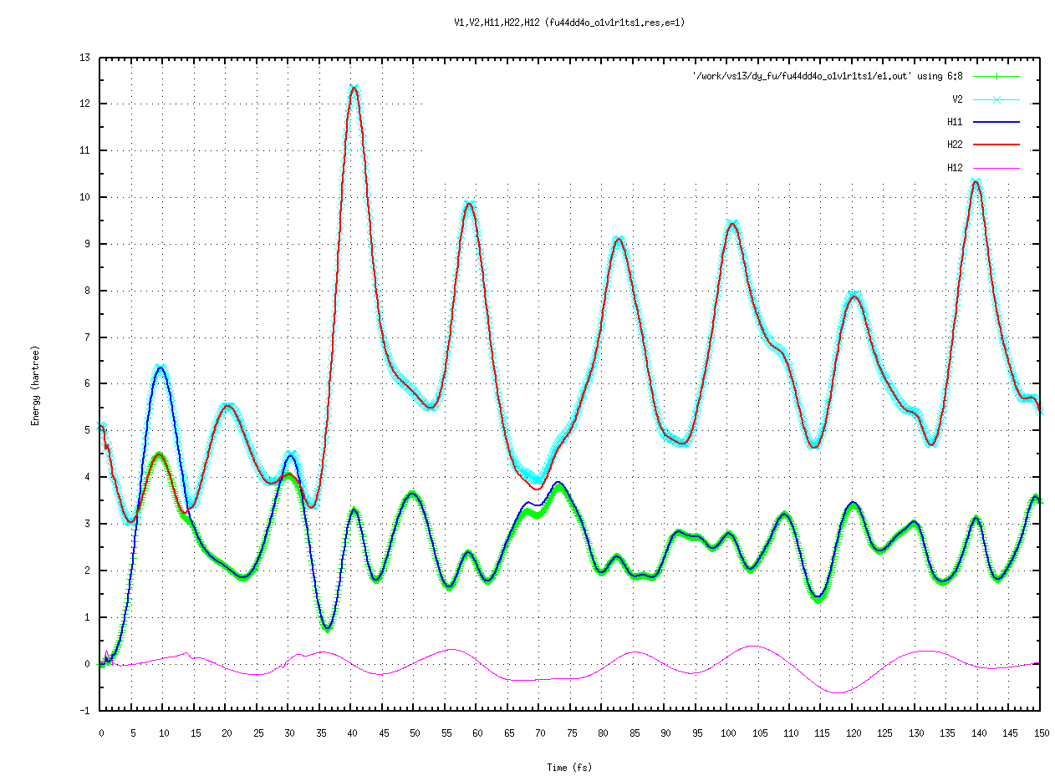The width and height of the screenshot is (1055, 781).
Task: Click the blue legend sample line beside H11
Action: (x=996, y=121)
